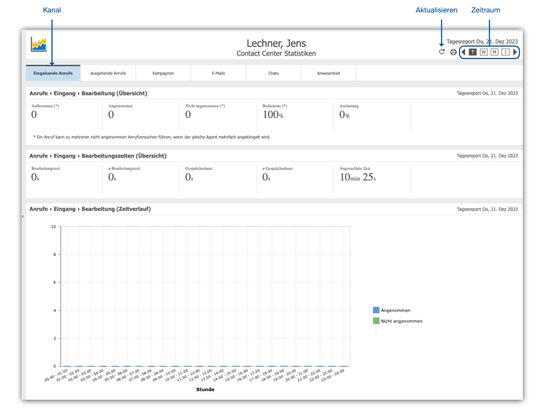
Task: Switch to Ausgehende Anrufe tab
Action: point(108,73)
